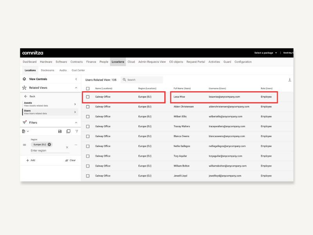Remove the filter row with minus icon
Image resolution: width=313 pixels, height=235 pixels.
(76, 145)
